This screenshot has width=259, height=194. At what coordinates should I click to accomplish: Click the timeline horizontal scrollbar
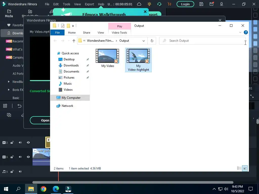133,182
